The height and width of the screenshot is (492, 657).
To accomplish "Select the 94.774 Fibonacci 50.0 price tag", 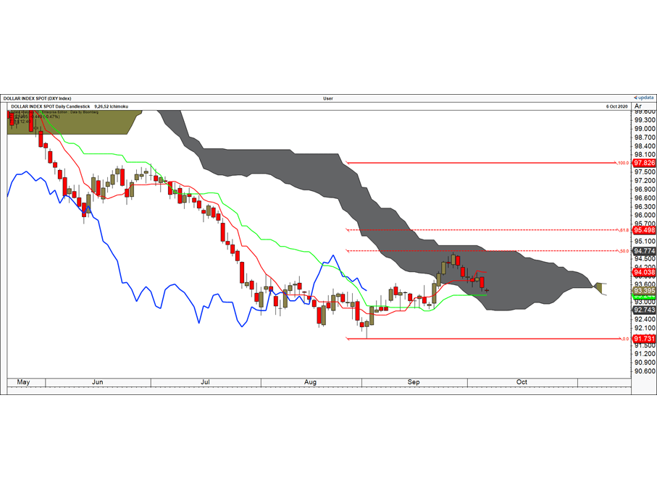I will click(x=644, y=251).
